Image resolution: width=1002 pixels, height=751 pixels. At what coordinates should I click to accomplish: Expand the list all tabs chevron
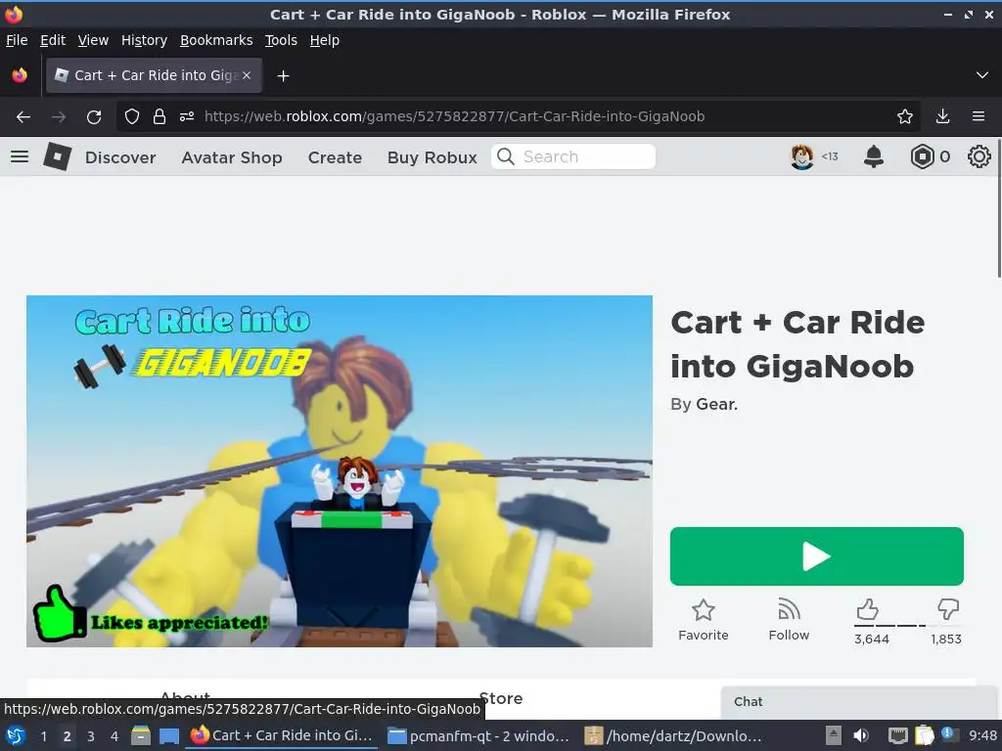pos(982,75)
